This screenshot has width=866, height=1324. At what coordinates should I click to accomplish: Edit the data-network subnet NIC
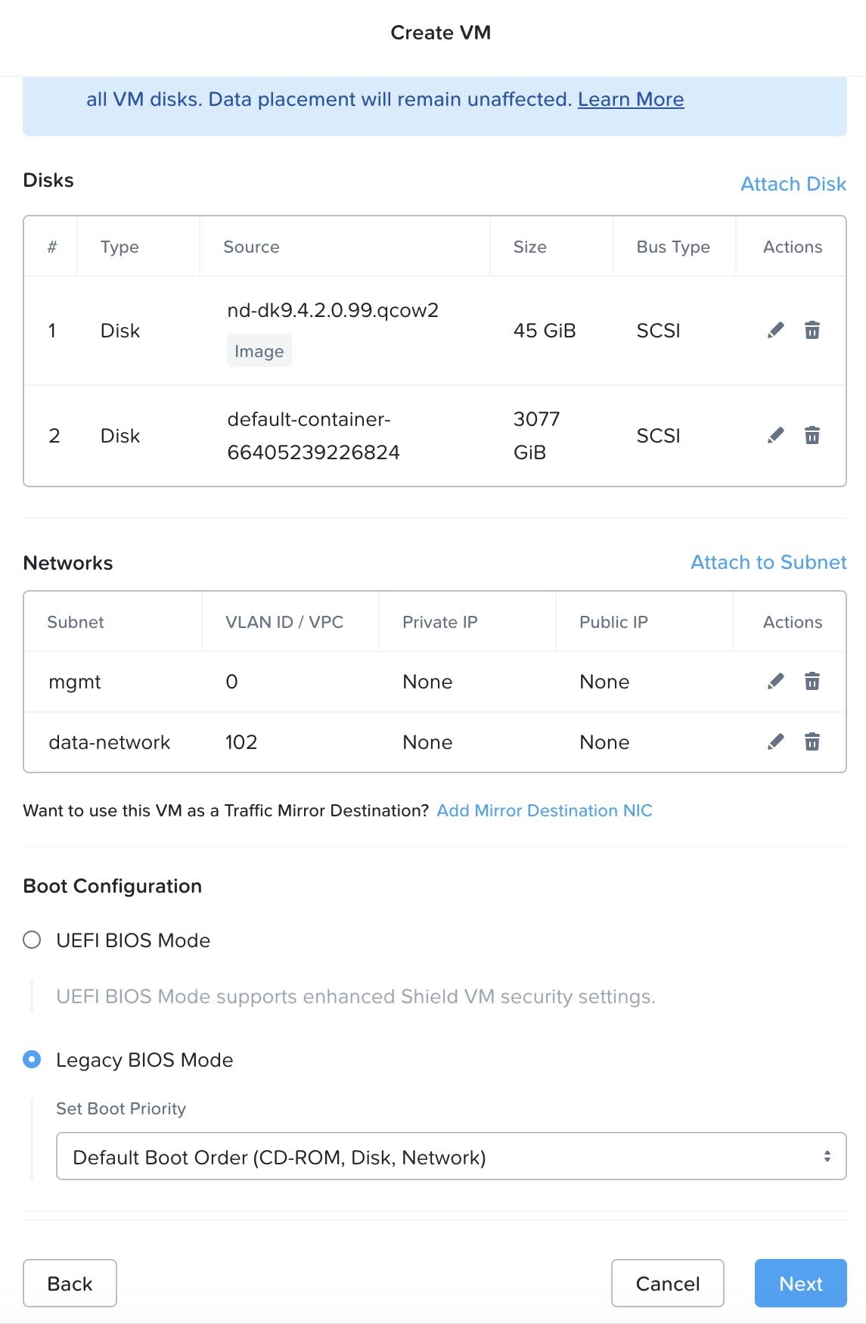click(x=775, y=742)
